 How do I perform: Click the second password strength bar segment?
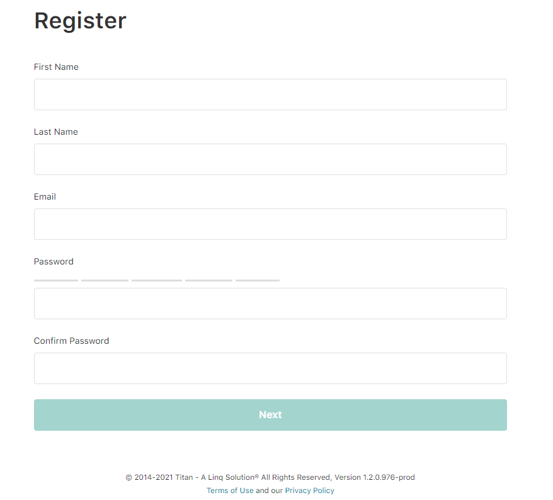tap(105, 280)
